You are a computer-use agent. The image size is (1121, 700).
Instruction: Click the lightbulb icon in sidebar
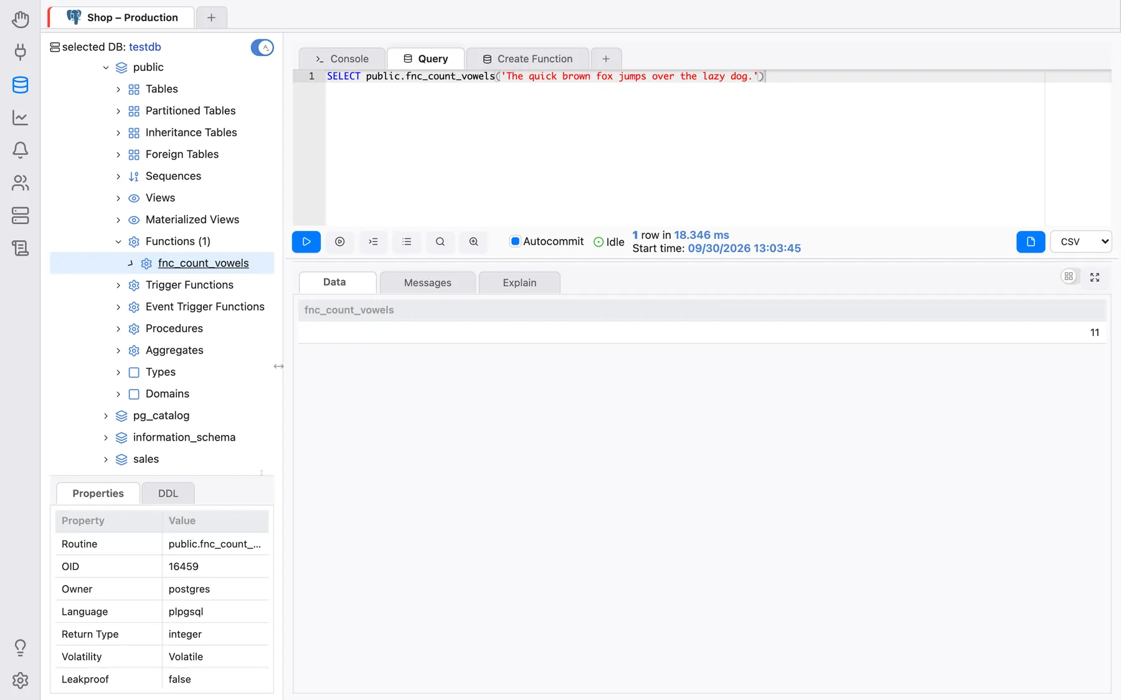(21, 648)
